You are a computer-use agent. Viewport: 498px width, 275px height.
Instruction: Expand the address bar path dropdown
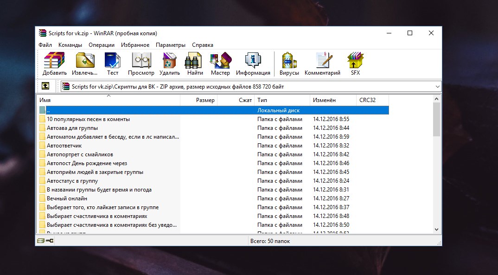click(x=437, y=86)
